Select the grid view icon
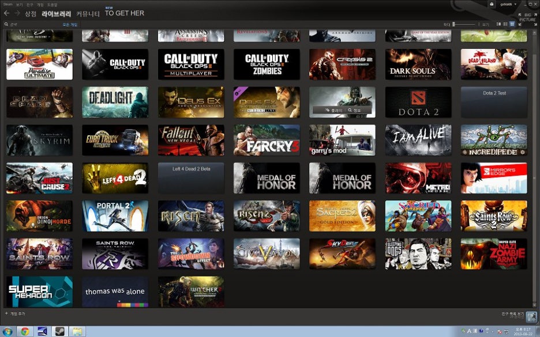Image resolution: width=540 pixels, height=337 pixels. click(x=512, y=24)
